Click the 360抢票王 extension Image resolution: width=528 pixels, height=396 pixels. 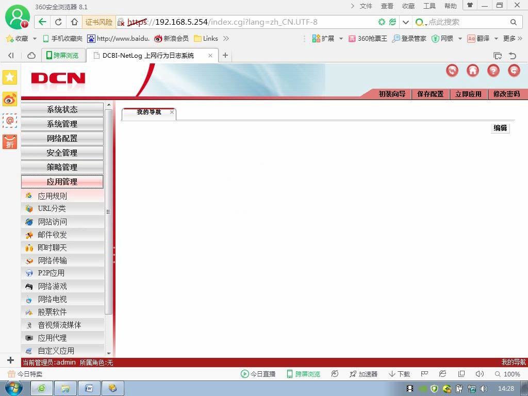(x=368, y=39)
